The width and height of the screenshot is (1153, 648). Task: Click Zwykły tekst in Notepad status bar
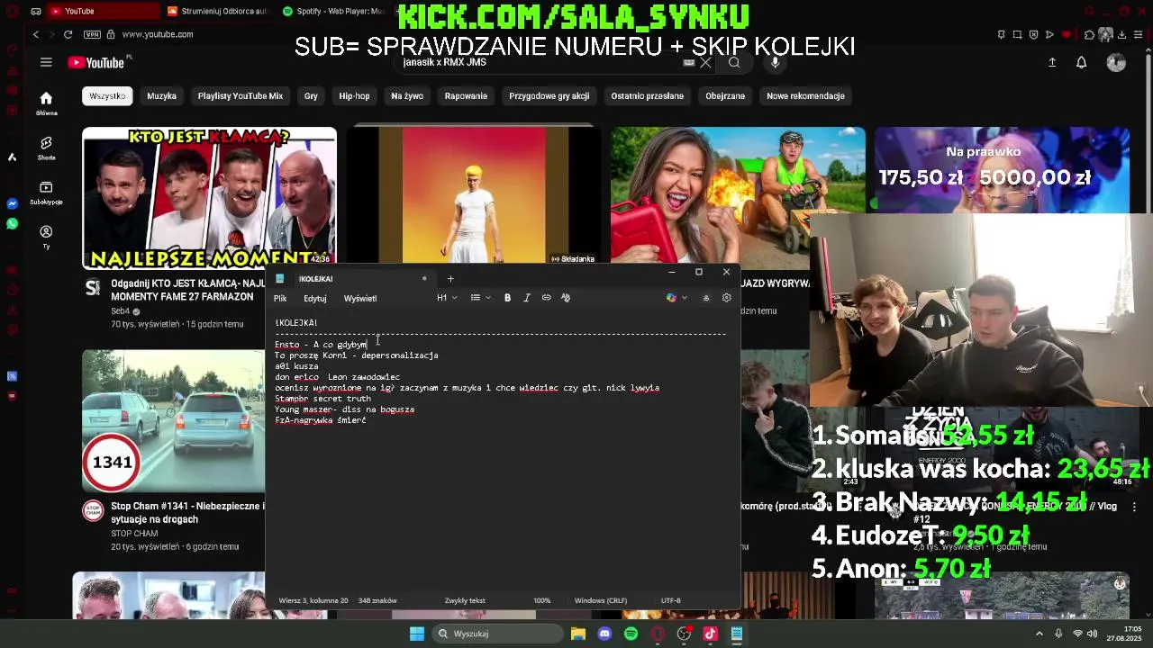(465, 600)
